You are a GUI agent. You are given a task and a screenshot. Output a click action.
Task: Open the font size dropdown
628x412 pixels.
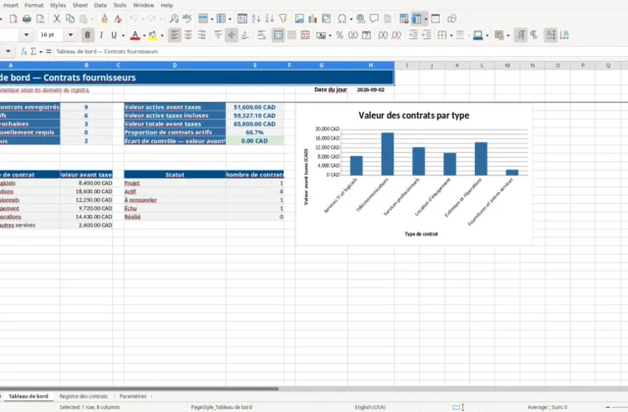click(71, 35)
